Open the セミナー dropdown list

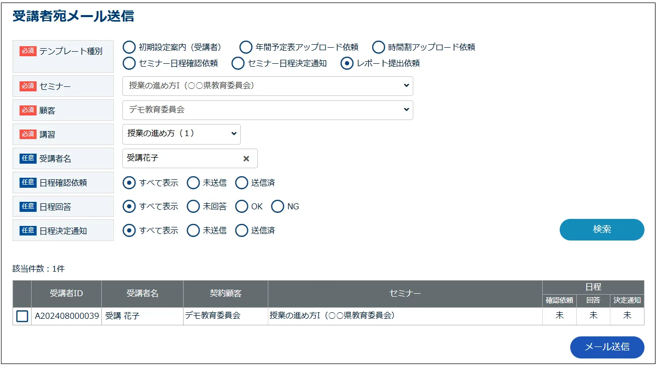(267, 86)
